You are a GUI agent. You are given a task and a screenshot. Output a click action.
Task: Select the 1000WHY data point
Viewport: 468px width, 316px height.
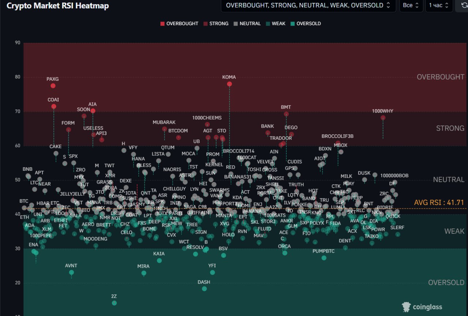coord(383,117)
